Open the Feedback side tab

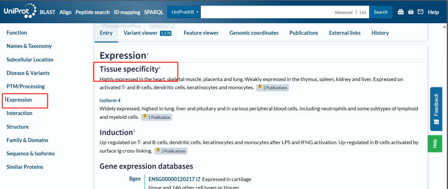(436, 109)
